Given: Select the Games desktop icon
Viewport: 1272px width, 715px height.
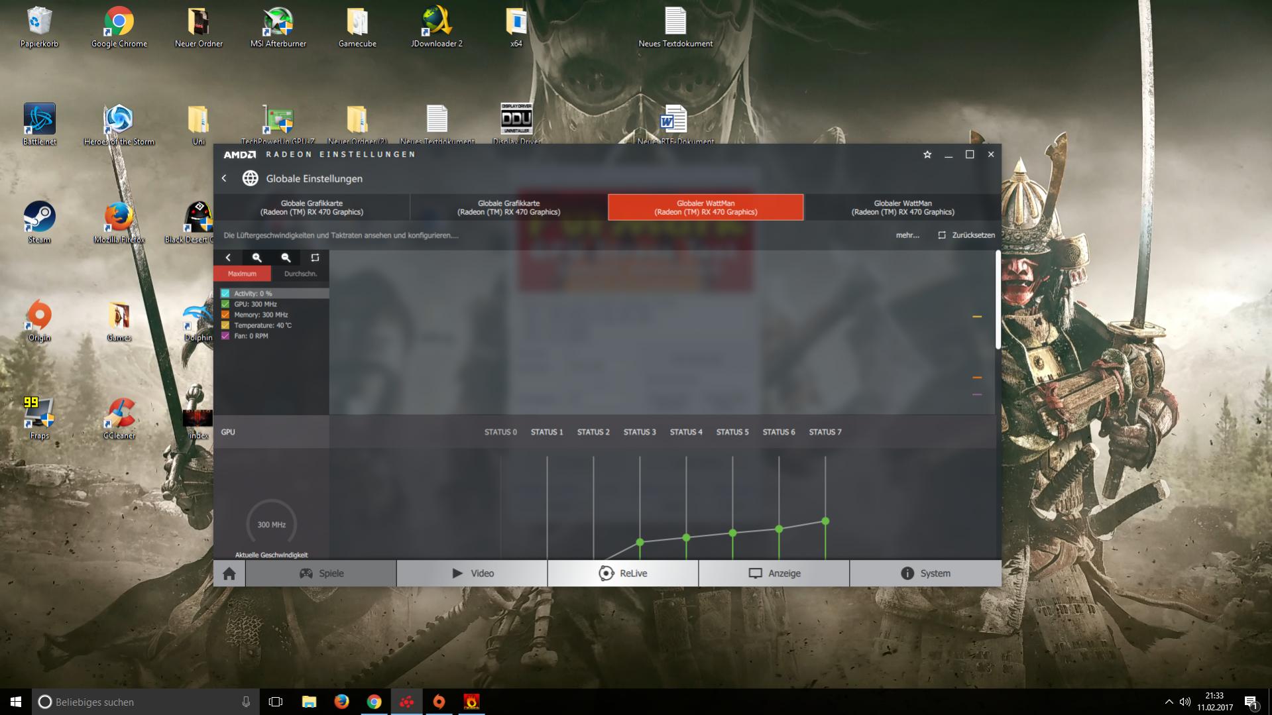Looking at the screenshot, I should point(119,321).
